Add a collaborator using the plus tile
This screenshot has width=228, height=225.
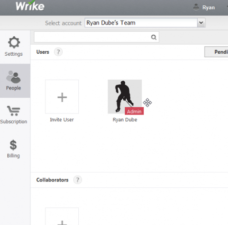pos(62,216)
